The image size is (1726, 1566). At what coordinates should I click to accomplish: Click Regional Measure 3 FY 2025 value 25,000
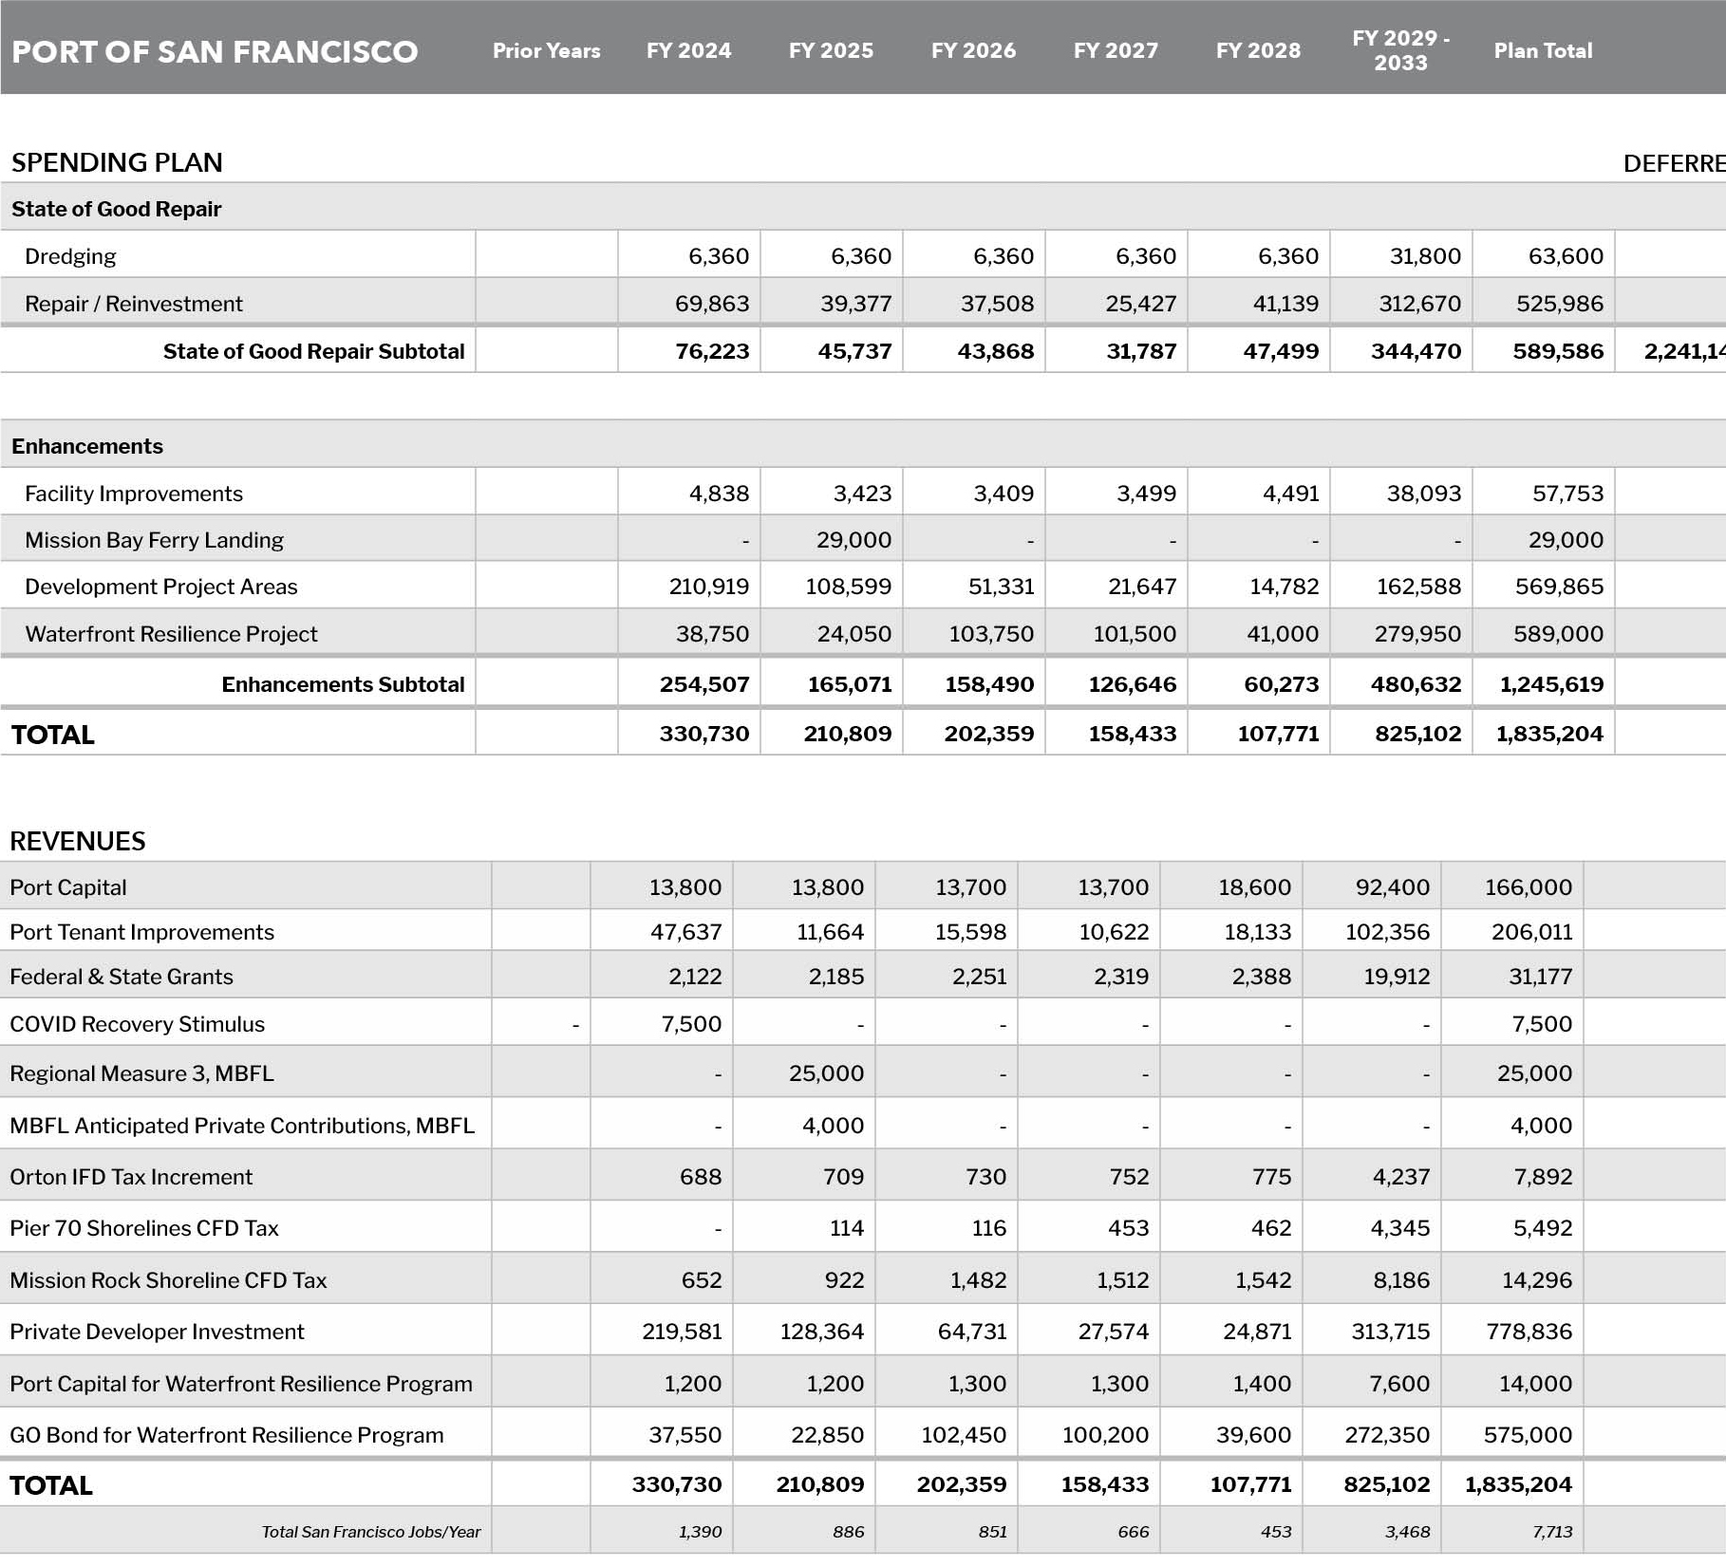pyautogui.click(x=826, y=1073)
